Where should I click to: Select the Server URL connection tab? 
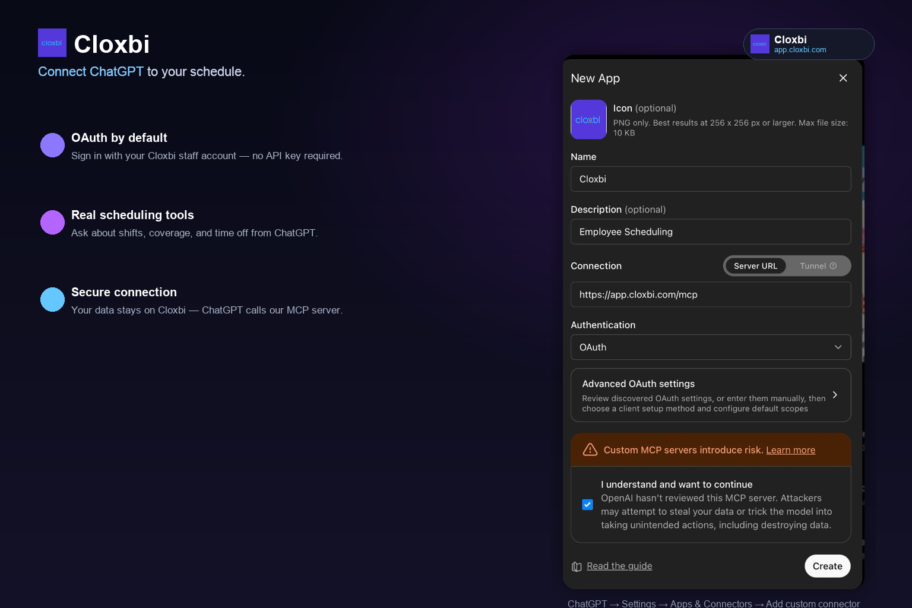click(x=755, y=266)
